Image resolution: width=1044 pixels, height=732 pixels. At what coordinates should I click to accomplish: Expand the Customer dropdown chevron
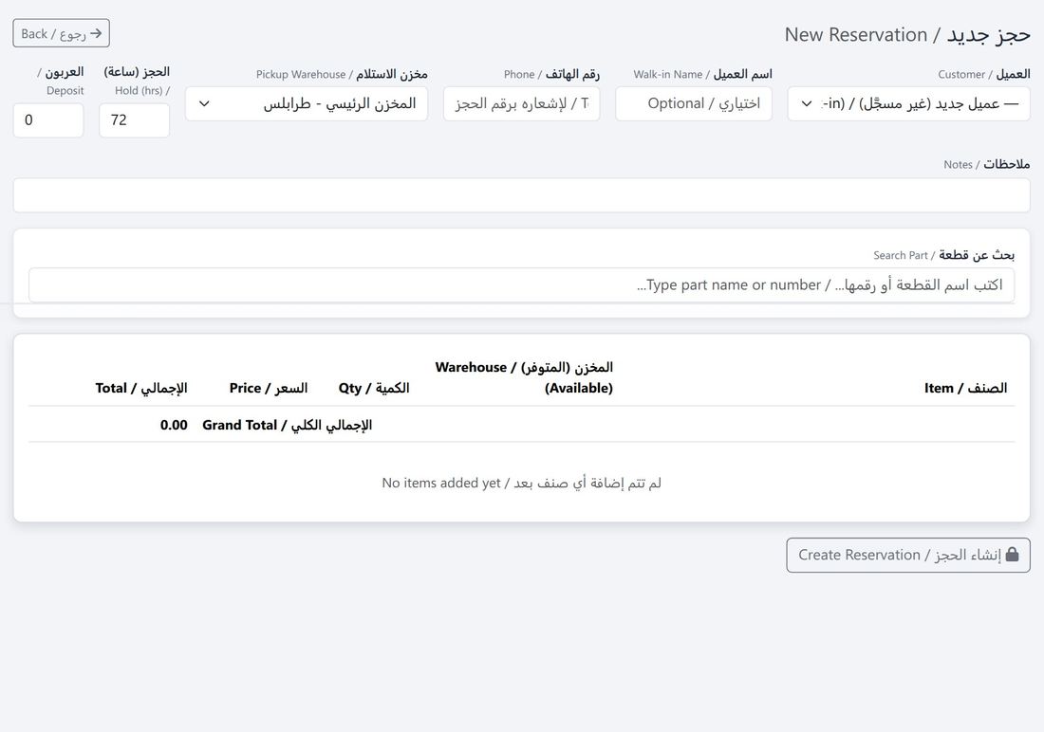point(807,103)
